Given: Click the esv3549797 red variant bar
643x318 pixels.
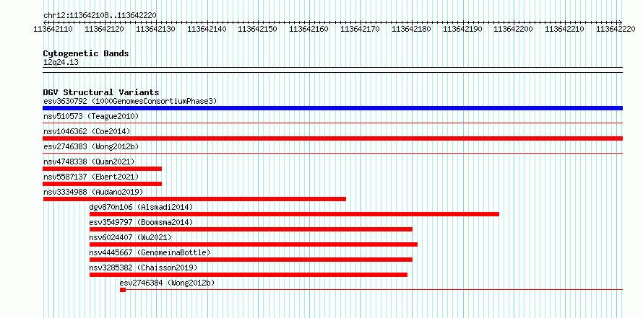Looking at the screenshot, I should click(x=251, y=229).
